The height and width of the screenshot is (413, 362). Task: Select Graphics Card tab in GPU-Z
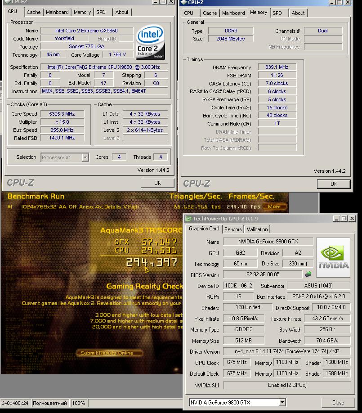[x=204, y=229]
